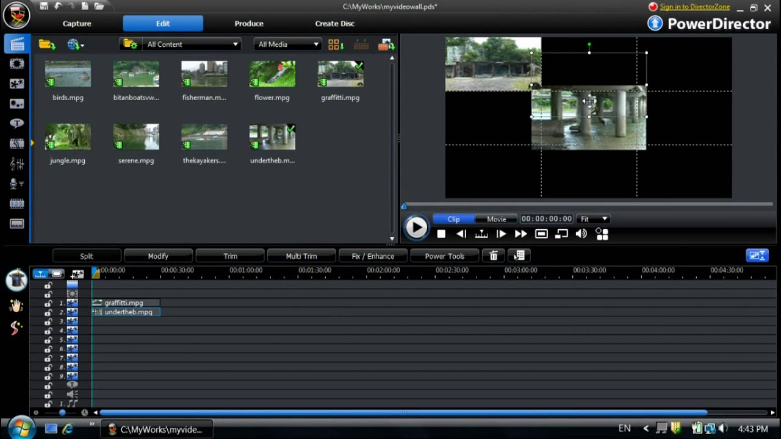Click the Fix / Enhance button
Viewport: 781px width, 439px height.
[373, 256]
